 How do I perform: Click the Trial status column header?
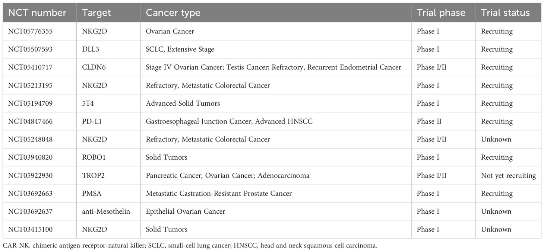(505, 13)
